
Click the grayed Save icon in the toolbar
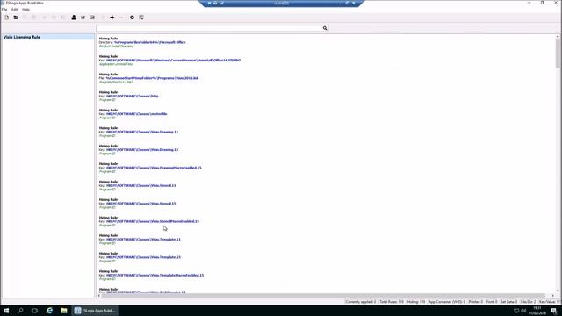point(25,18)
